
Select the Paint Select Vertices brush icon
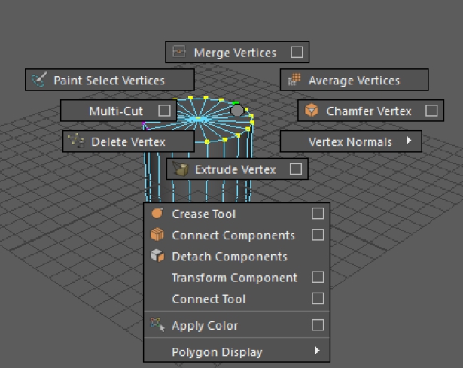tap(39, 80)
